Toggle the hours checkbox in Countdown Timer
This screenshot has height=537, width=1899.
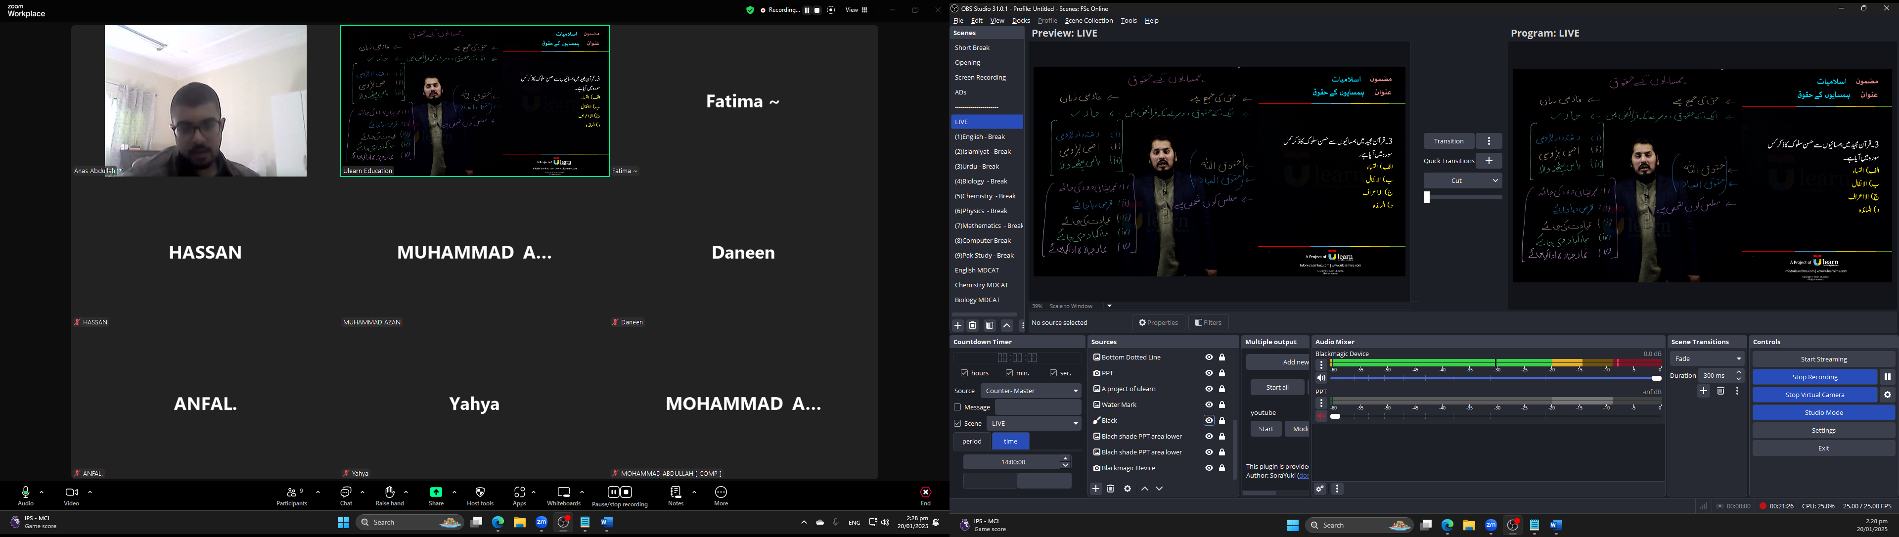[x=964, y=373]
